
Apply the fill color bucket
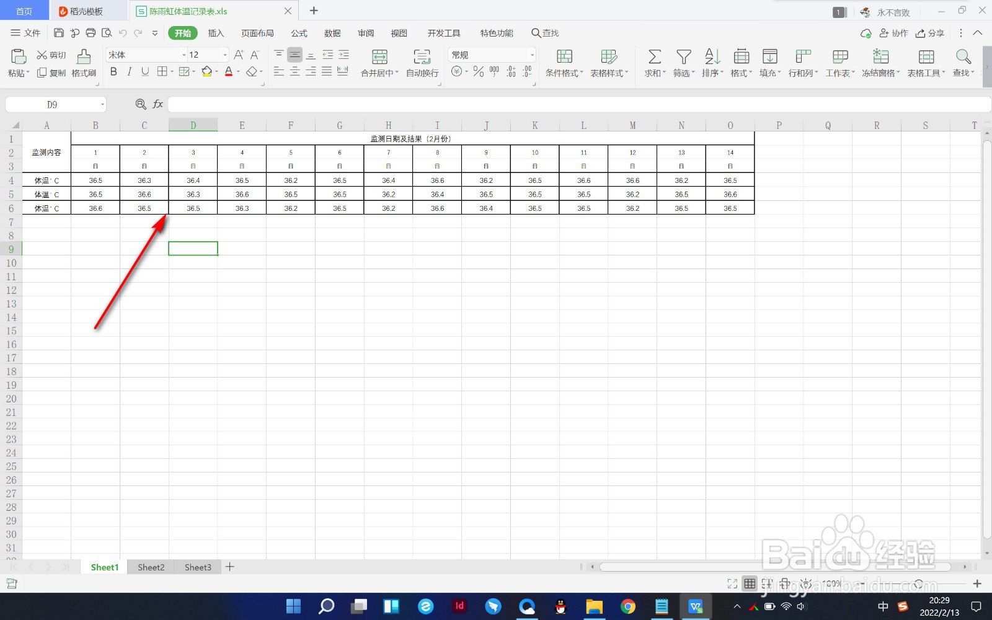207,72
